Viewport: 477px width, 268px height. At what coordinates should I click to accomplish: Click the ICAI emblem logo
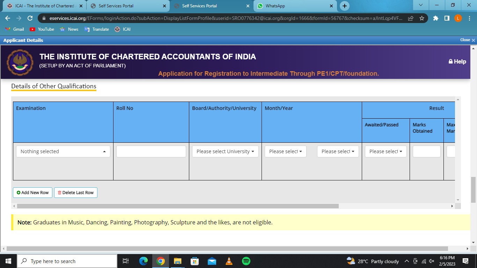pos(20,62)
